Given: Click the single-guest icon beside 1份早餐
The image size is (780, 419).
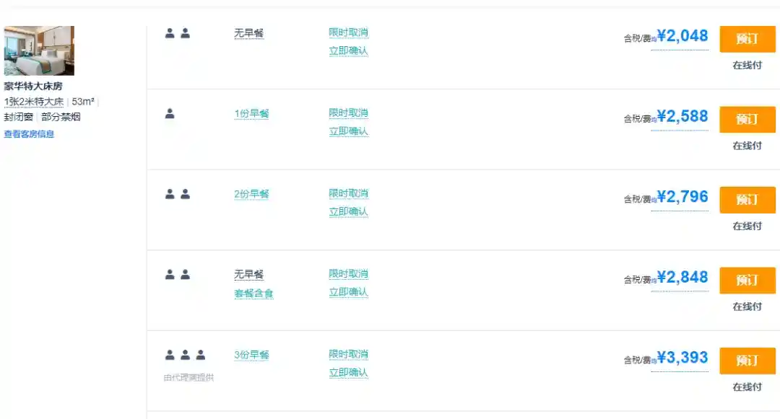Looking at the screenshot, I should click(170, 114).
